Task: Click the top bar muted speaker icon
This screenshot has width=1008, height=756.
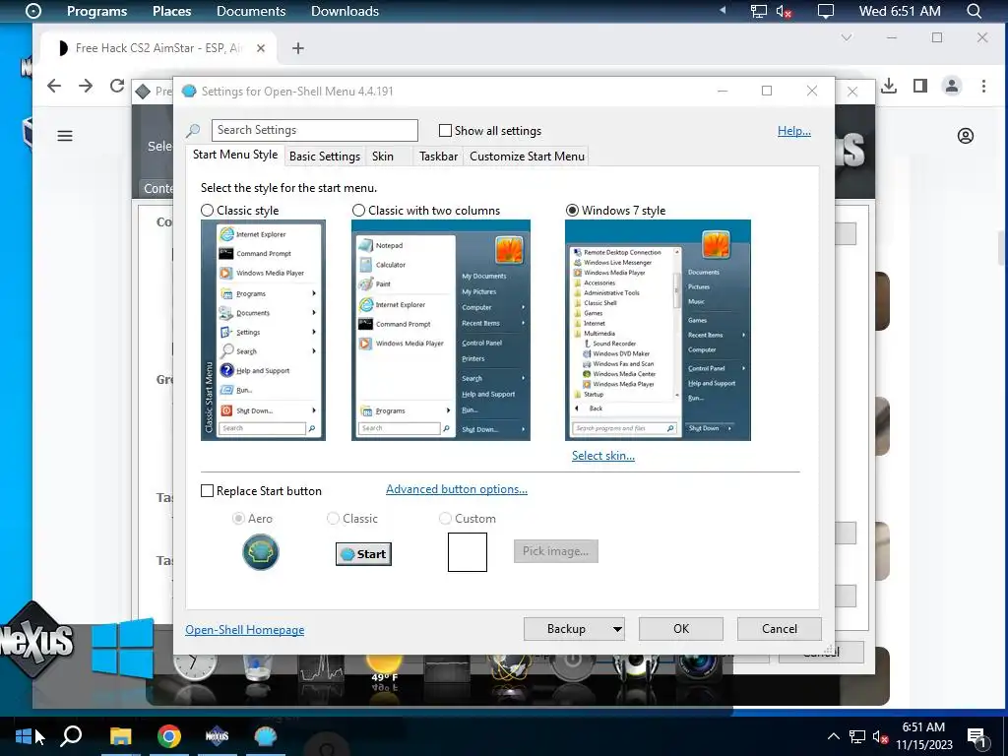Action: point(784,11)
